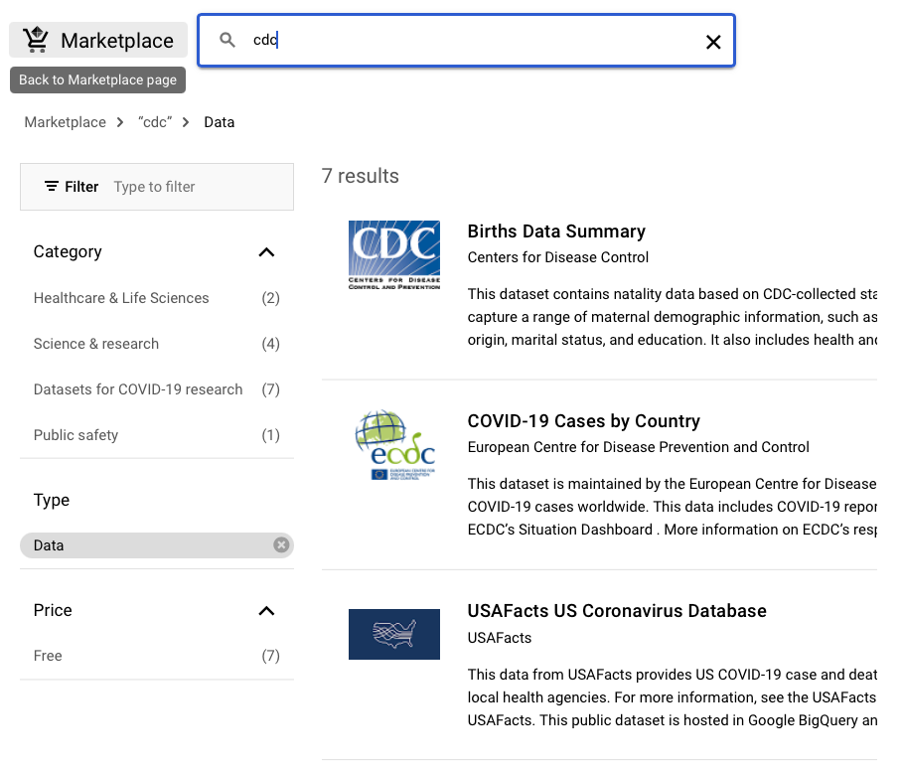The height and width of the screenshot is (769, 902).
Task: Open the CDC logo thumbnail
Action: click(x=394, y=255)
